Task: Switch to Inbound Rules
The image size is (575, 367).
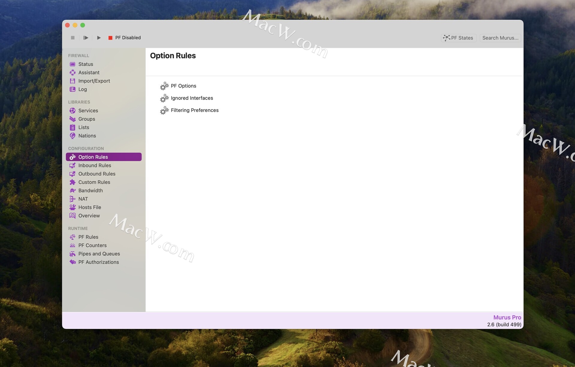Action: (95, 165)
